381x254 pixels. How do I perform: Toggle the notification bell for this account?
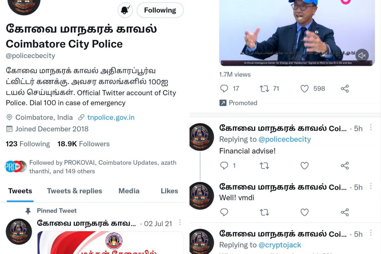[125, 10]
